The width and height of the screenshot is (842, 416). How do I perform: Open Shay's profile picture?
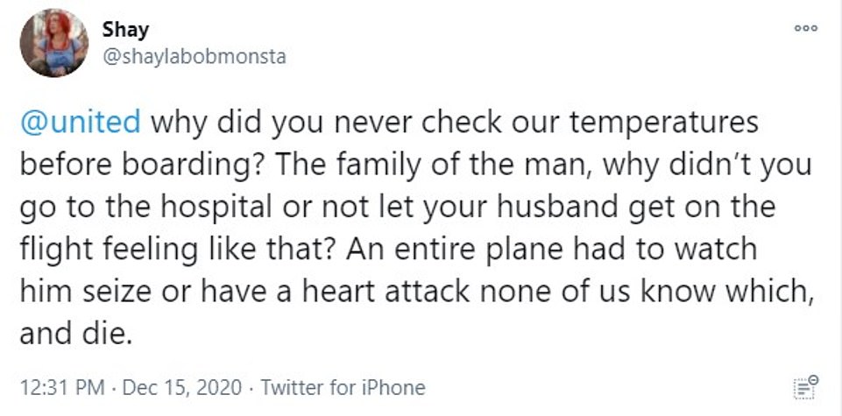pyautogui.click(x=54, y=42)
